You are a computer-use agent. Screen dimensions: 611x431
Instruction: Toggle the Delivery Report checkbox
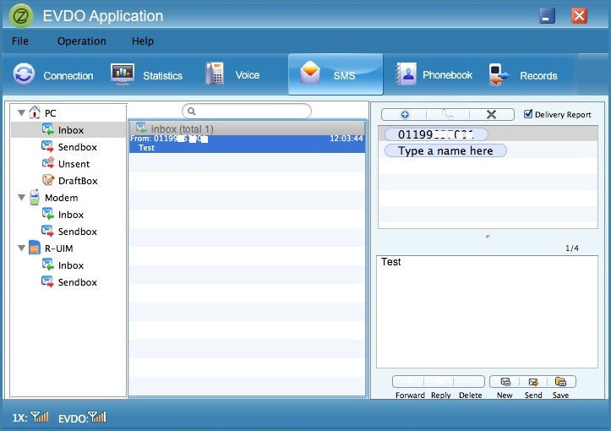point(528,114)
